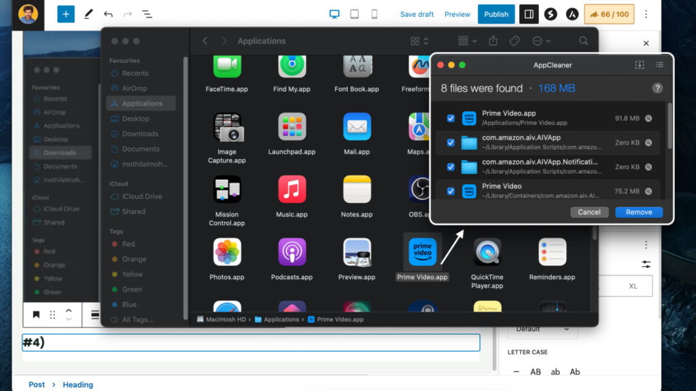Switch to mobile preview mode

pyautogui.click(x=375, y=14)
